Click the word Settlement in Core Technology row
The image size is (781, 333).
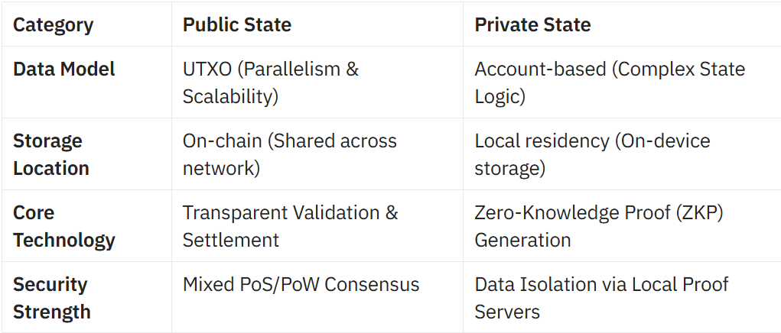tap(230, 240)
